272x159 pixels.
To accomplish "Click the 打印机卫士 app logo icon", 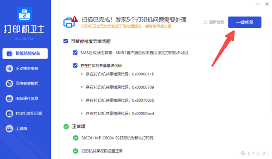I will pos(24,15).
